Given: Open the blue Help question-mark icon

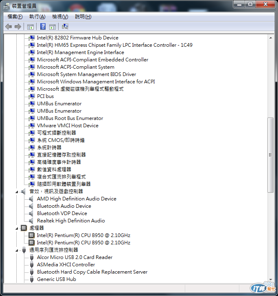Looking at the screenshot, I should 43,26.
